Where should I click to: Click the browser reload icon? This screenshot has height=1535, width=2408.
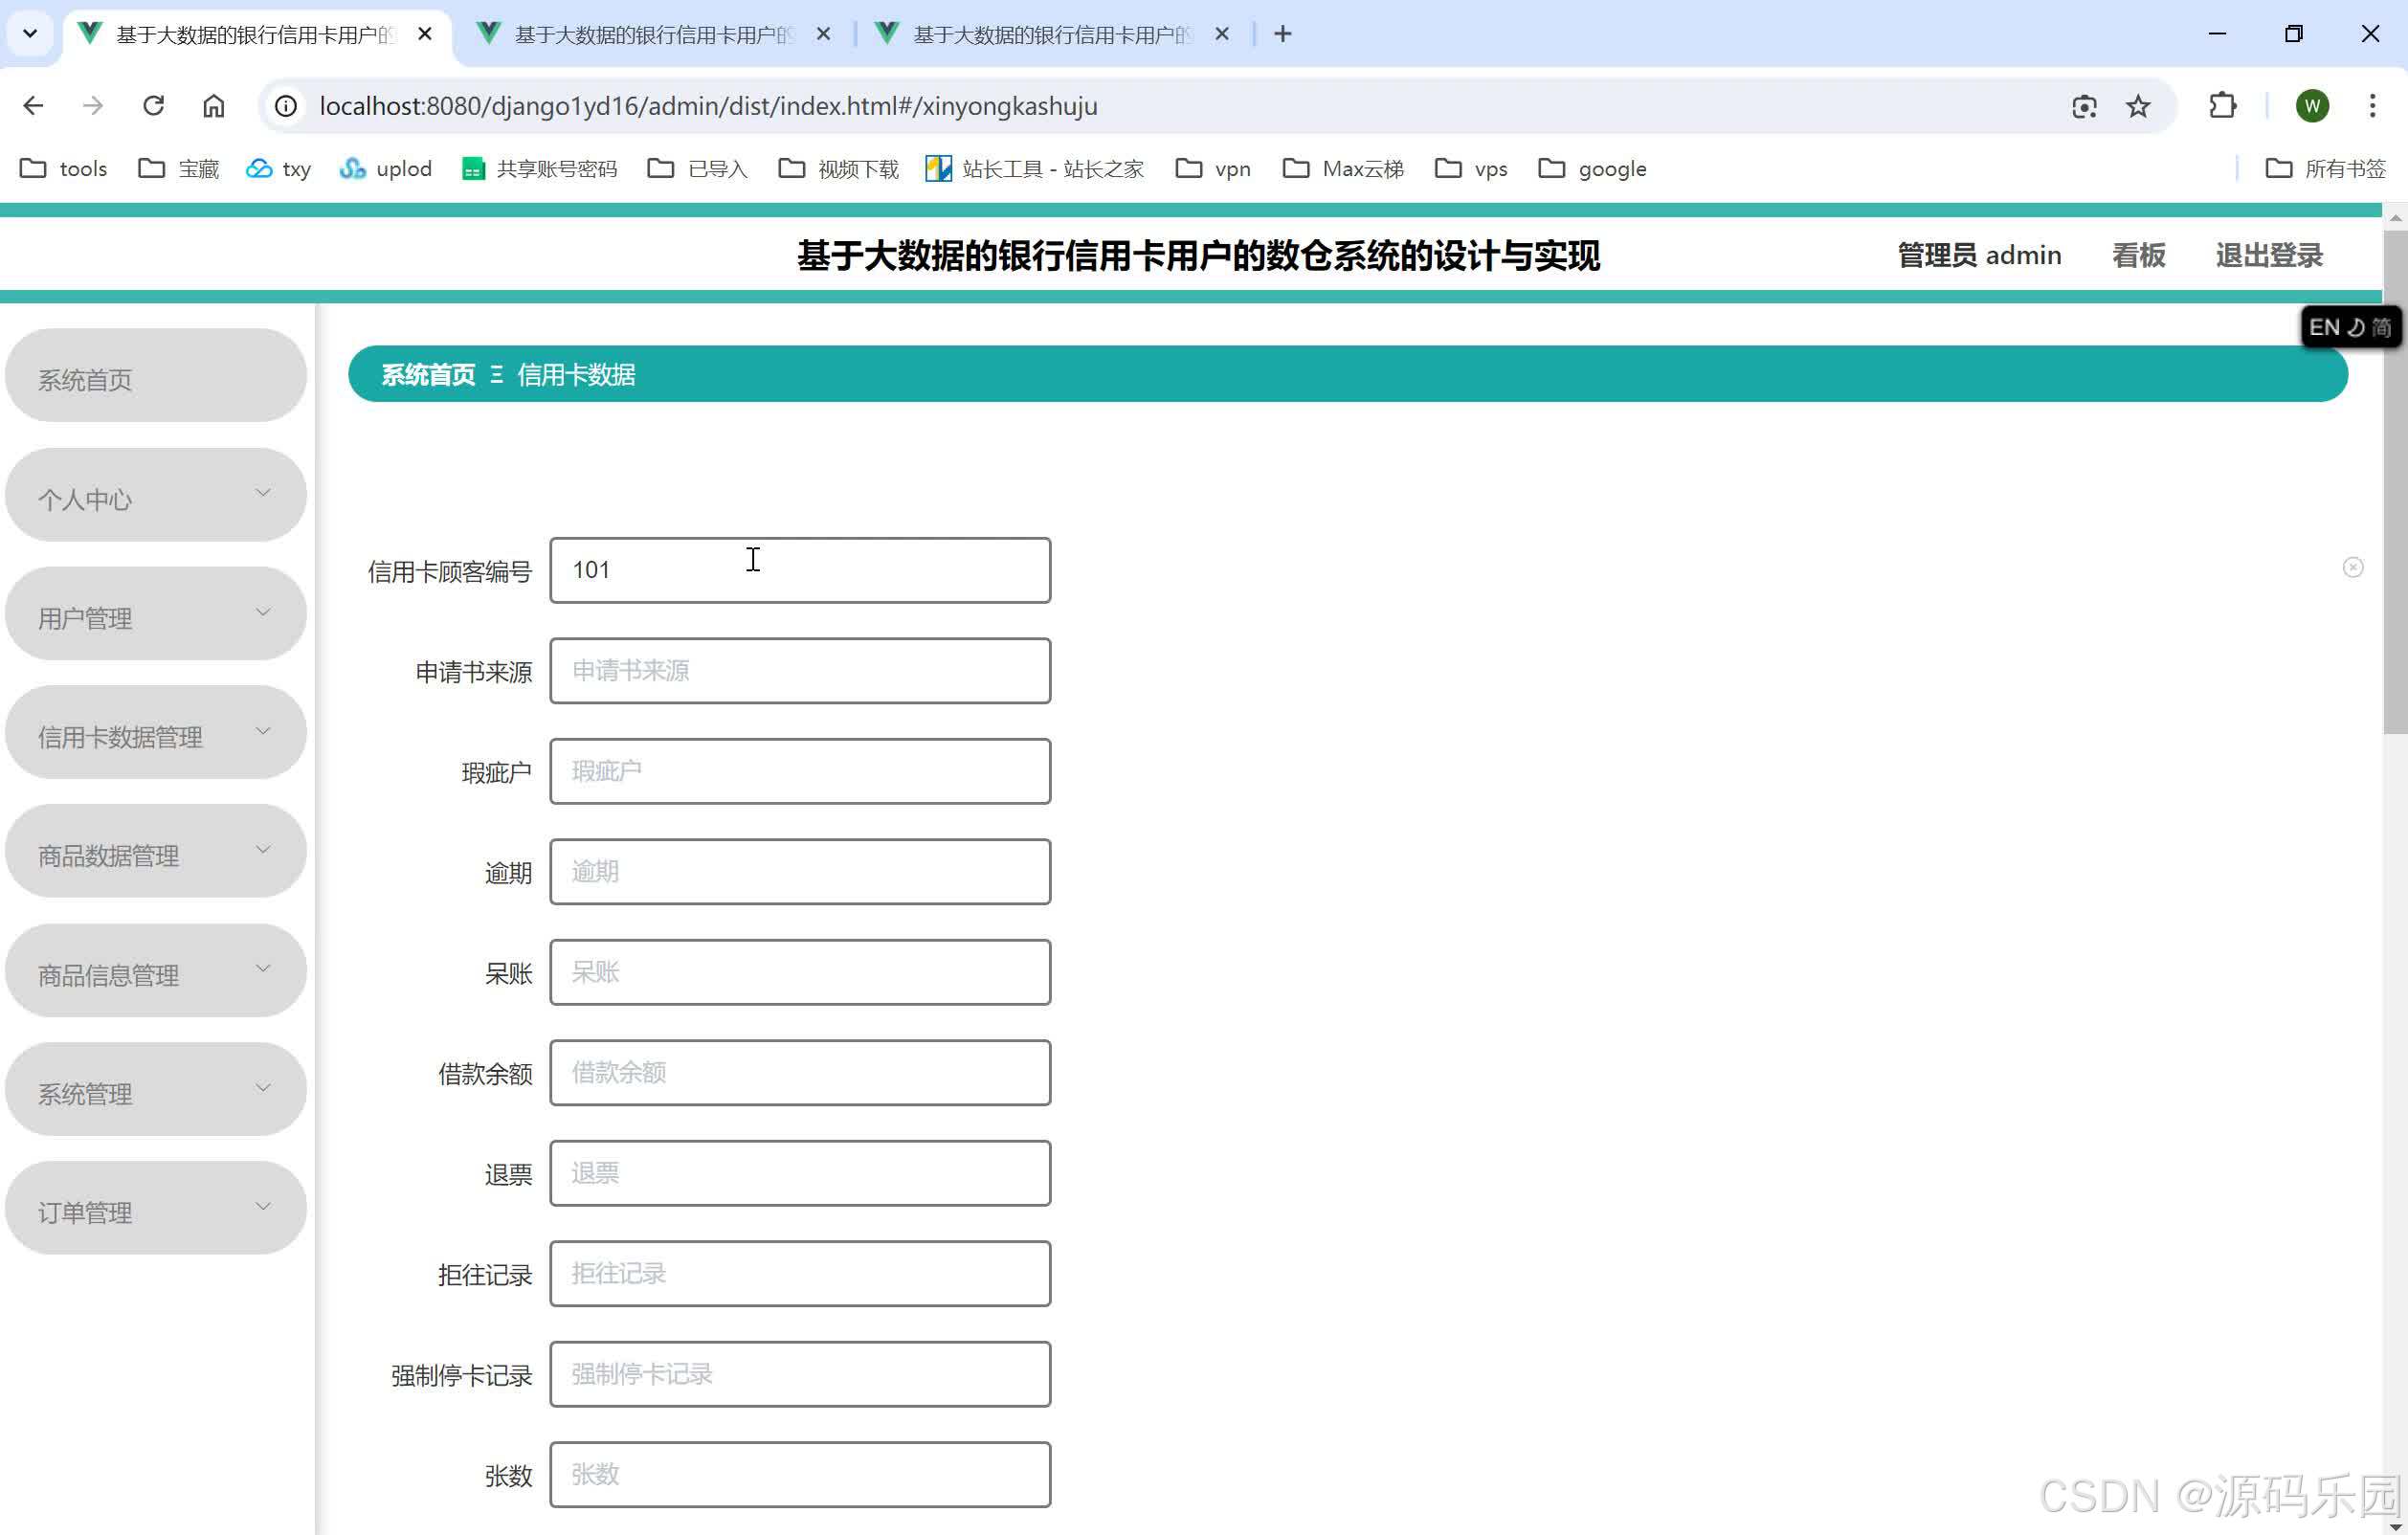(x=153, y=106)
